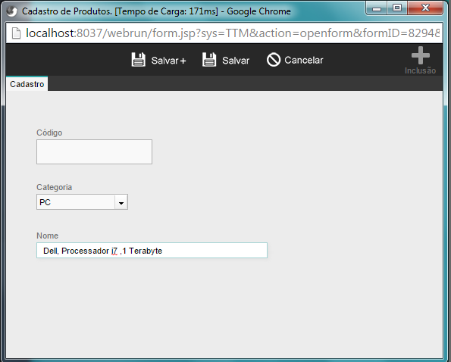Click the Salvar floppy disk icon
Viewport: 451px width, 362px height.
click(209, 60)
